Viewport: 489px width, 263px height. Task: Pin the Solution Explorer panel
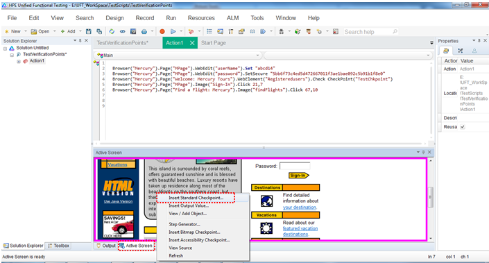80,40
